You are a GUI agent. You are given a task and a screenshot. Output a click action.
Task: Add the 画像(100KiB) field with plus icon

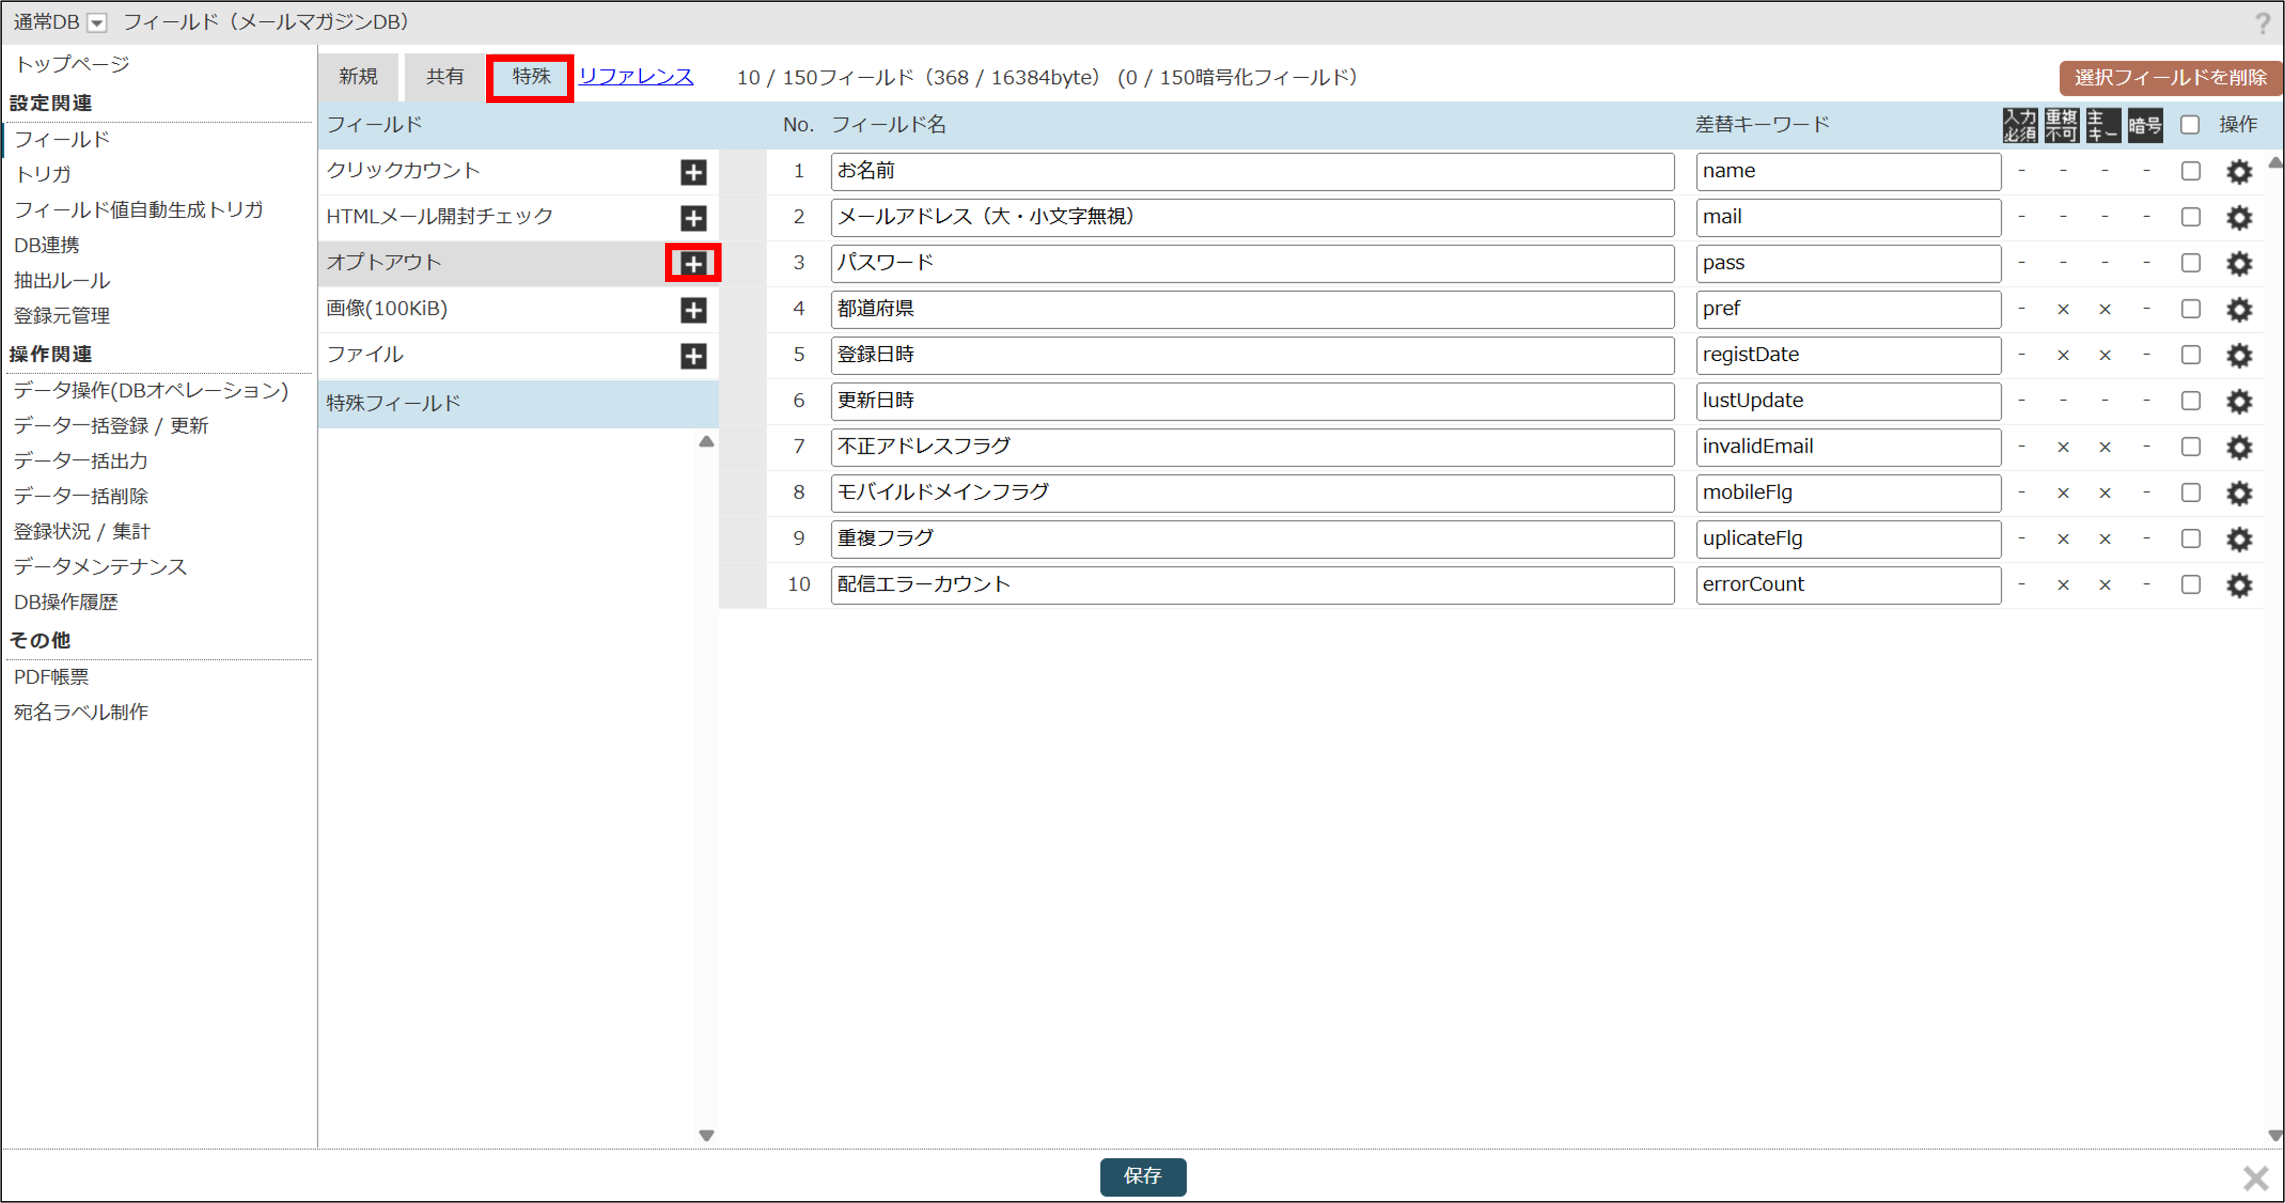pyautogui.click(x=693, y=309)
